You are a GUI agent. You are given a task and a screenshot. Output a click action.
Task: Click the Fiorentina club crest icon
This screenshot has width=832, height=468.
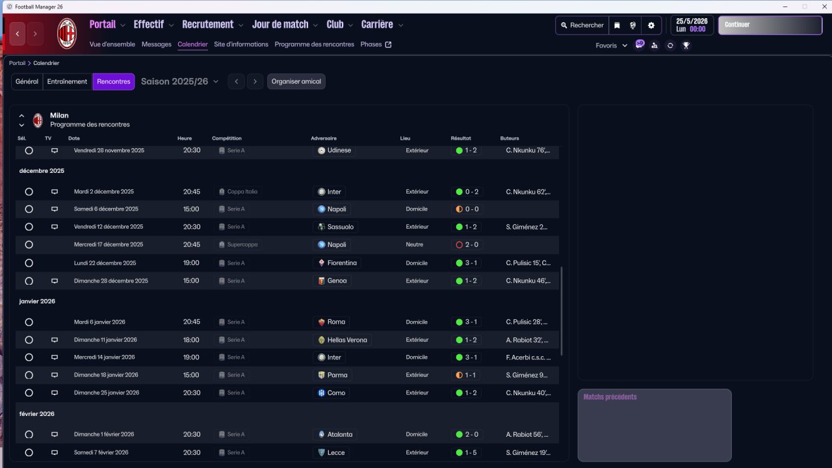click(x=321, y=263)
